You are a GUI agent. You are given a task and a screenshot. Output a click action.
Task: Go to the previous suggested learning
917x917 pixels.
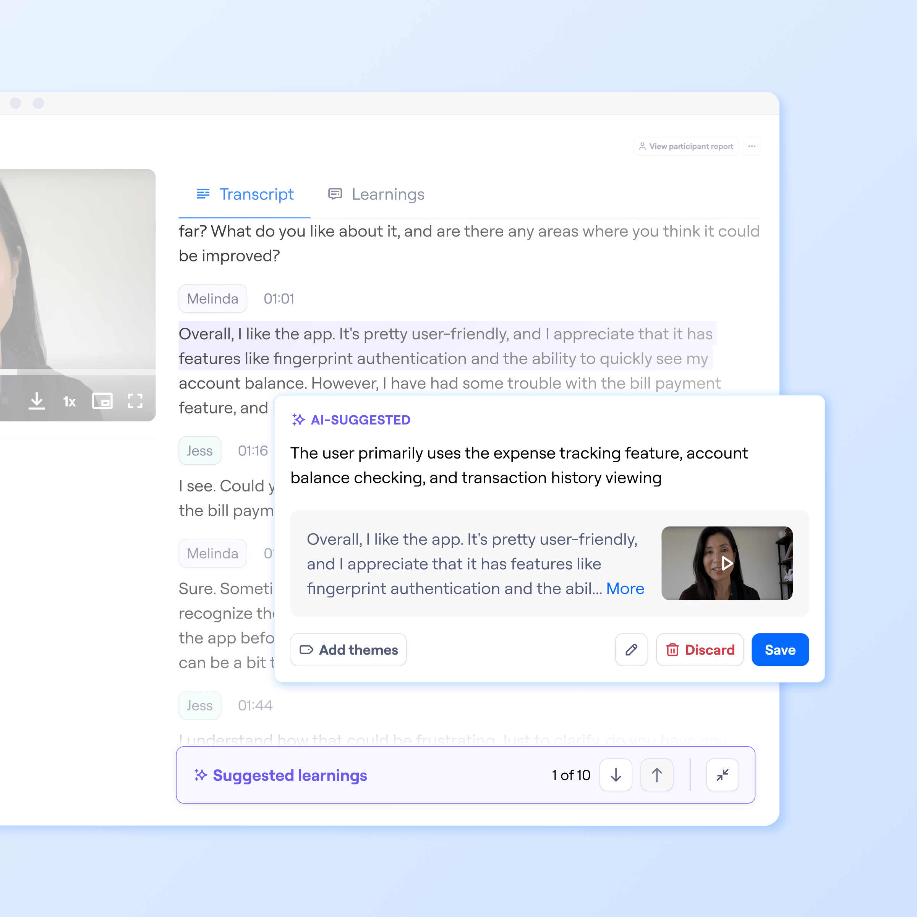(656, 775)
